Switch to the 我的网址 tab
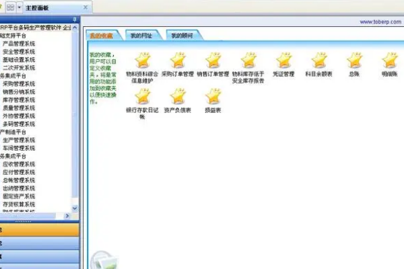 [x=142, y=35]
